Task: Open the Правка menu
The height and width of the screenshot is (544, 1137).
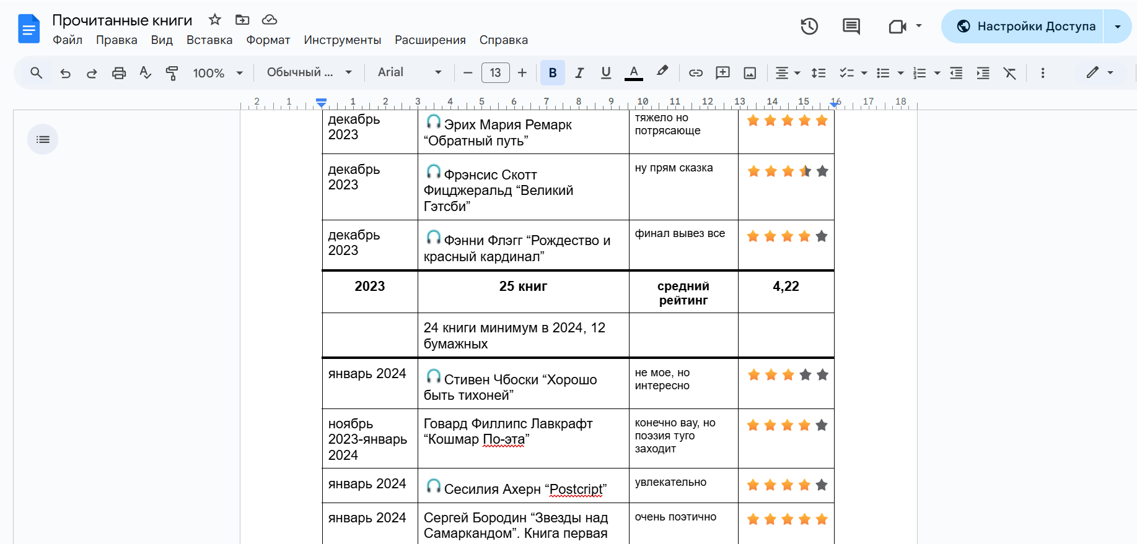Action: pos(116,40)
